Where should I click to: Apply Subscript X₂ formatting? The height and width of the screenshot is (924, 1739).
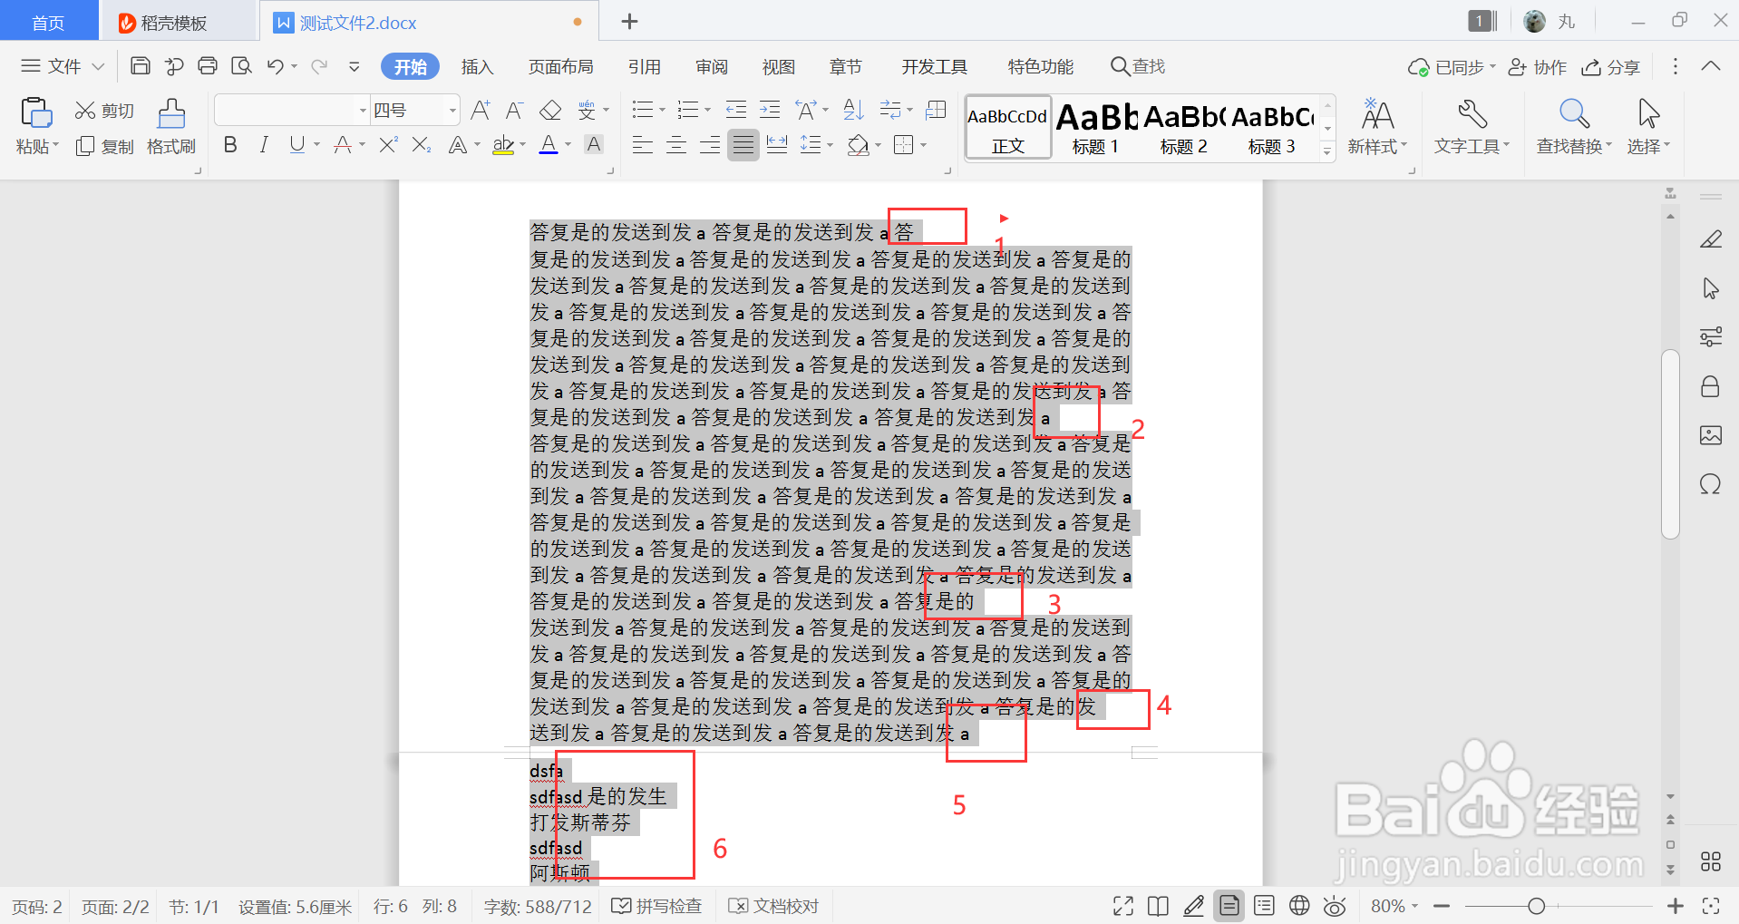click(x=422, y=144)
